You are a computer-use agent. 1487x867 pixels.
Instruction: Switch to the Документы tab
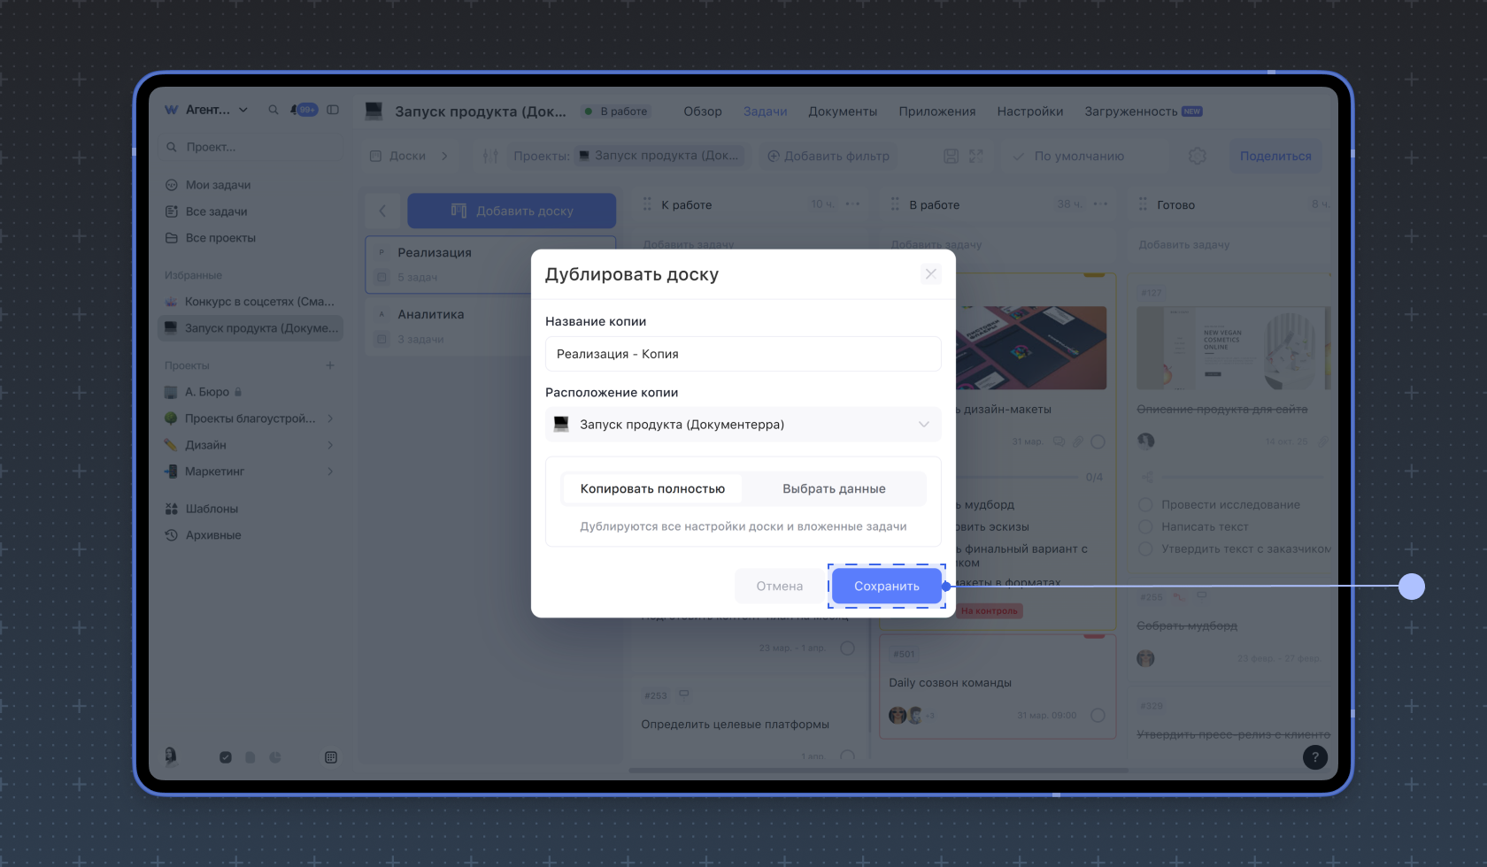coord(842,111)
